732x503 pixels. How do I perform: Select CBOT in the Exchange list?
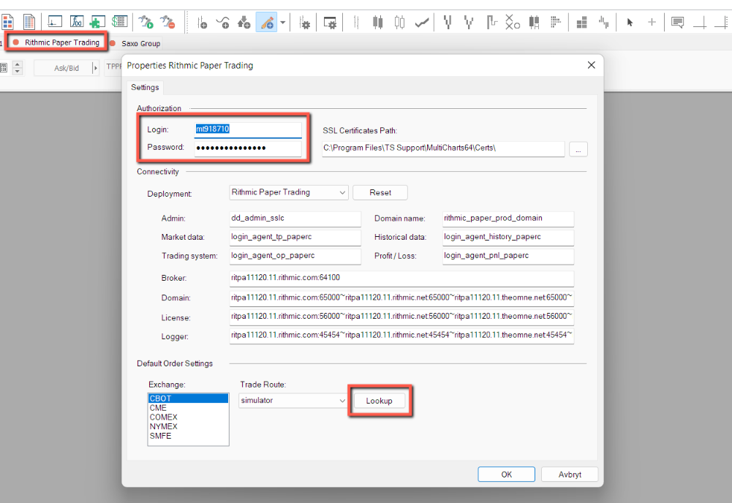pos(188,398)
